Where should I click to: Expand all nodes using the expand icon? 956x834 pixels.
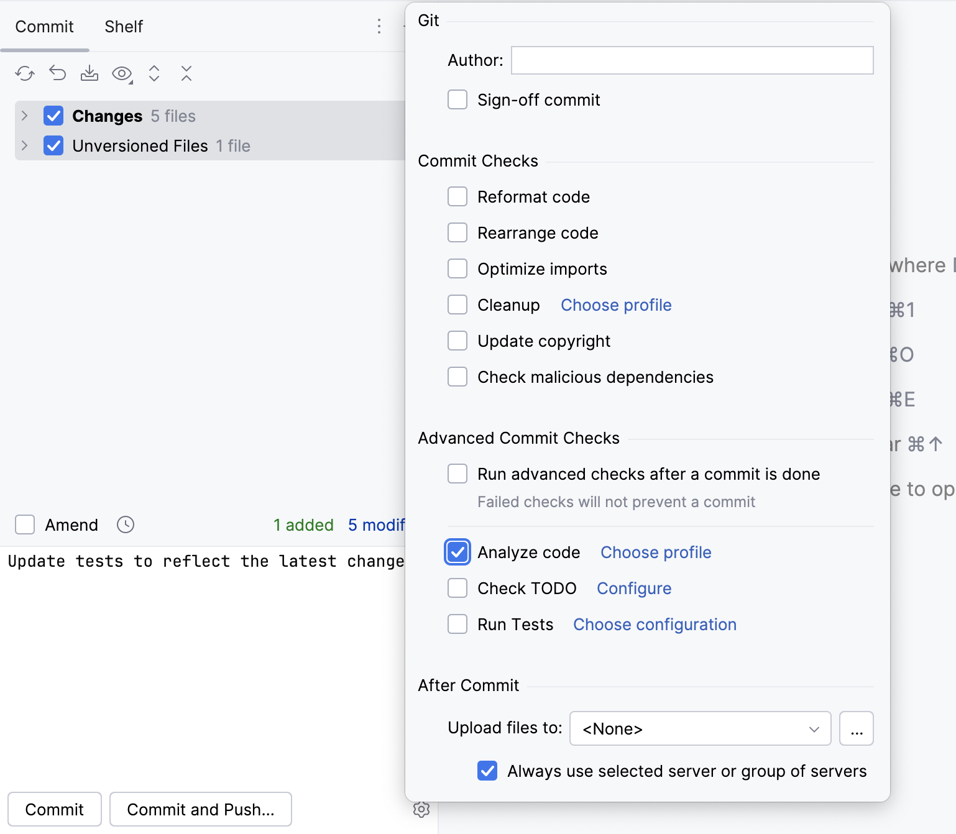click(x=154, y=73)
